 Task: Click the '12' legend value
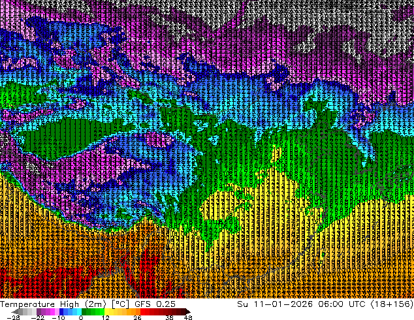pos(106,317)
